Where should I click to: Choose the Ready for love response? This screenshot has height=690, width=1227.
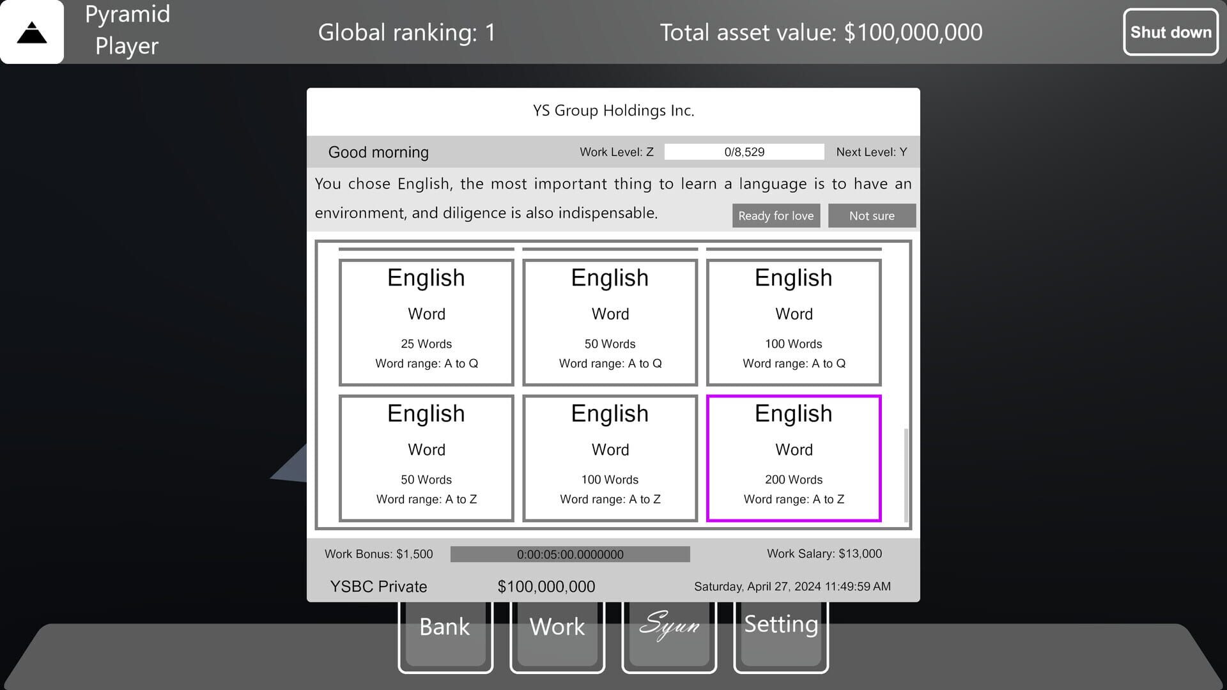pos(776,216)
